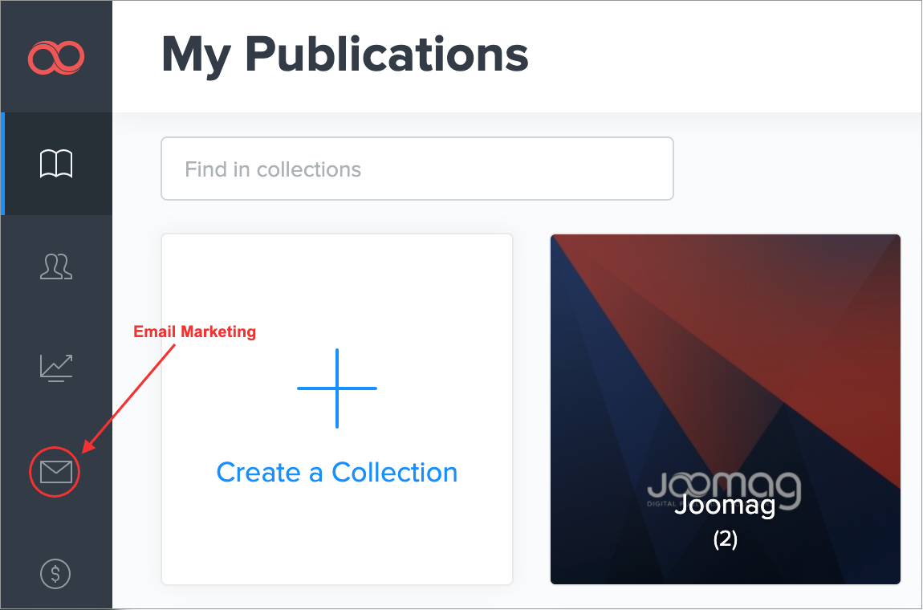Viewport: 923px width, 610px height.
Task: Click the '(2)' publication count
Action: [725, 539]
